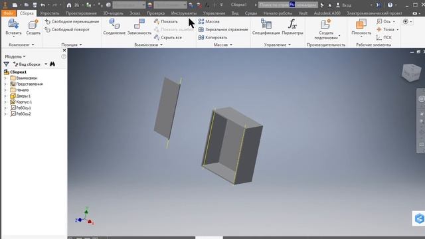Open the Модель browser dropdown
The image size is (425, 239).
[15, 56]
